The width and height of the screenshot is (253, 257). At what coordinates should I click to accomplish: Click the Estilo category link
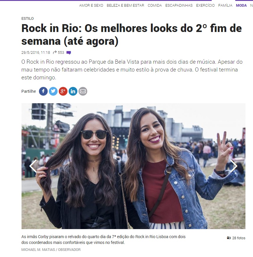click(28, 19)
